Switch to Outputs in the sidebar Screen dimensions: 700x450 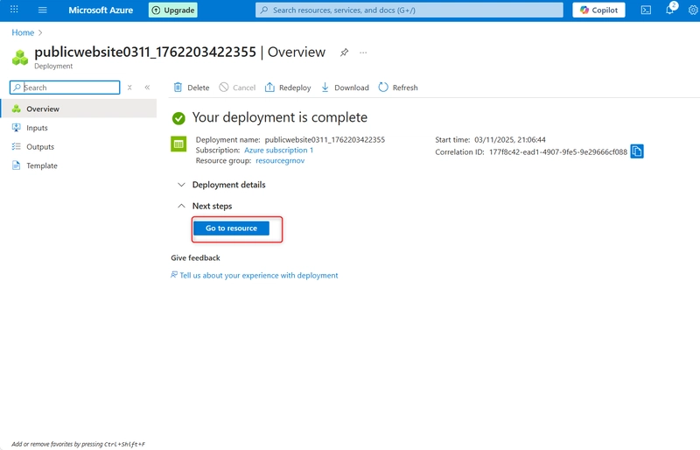click(x=39, y=147)
